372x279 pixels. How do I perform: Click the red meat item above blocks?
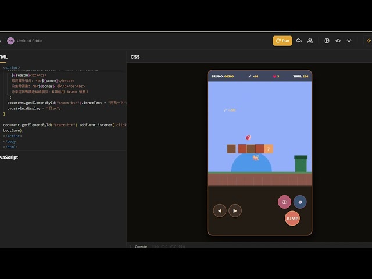(248, 137)
